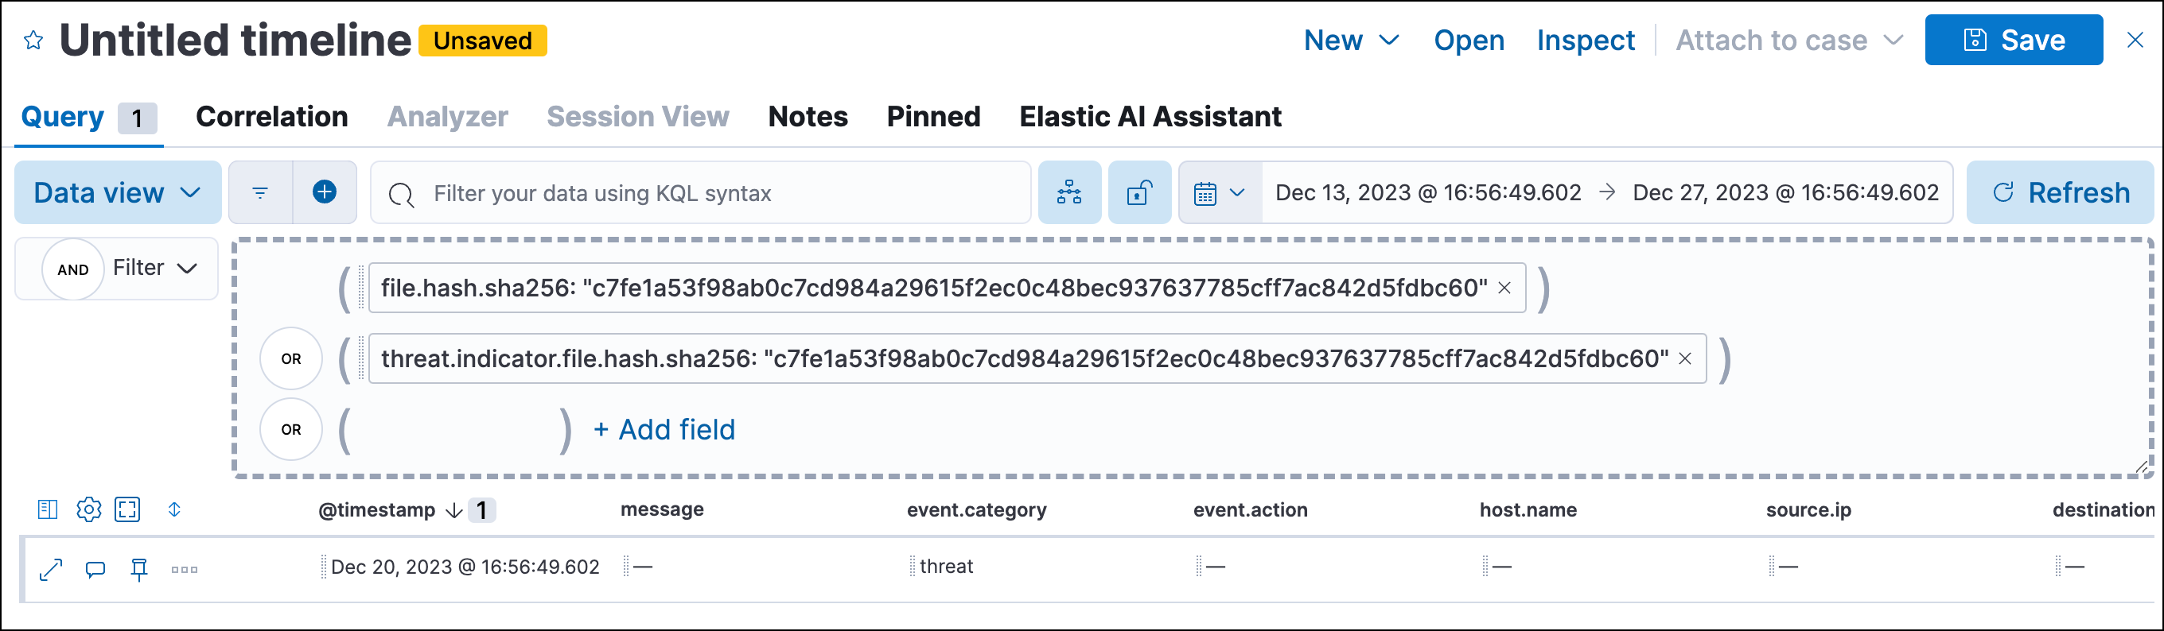Click the hierarchy event type picker icon
Screen dimensions: 2164x631
pos(1068,192)
